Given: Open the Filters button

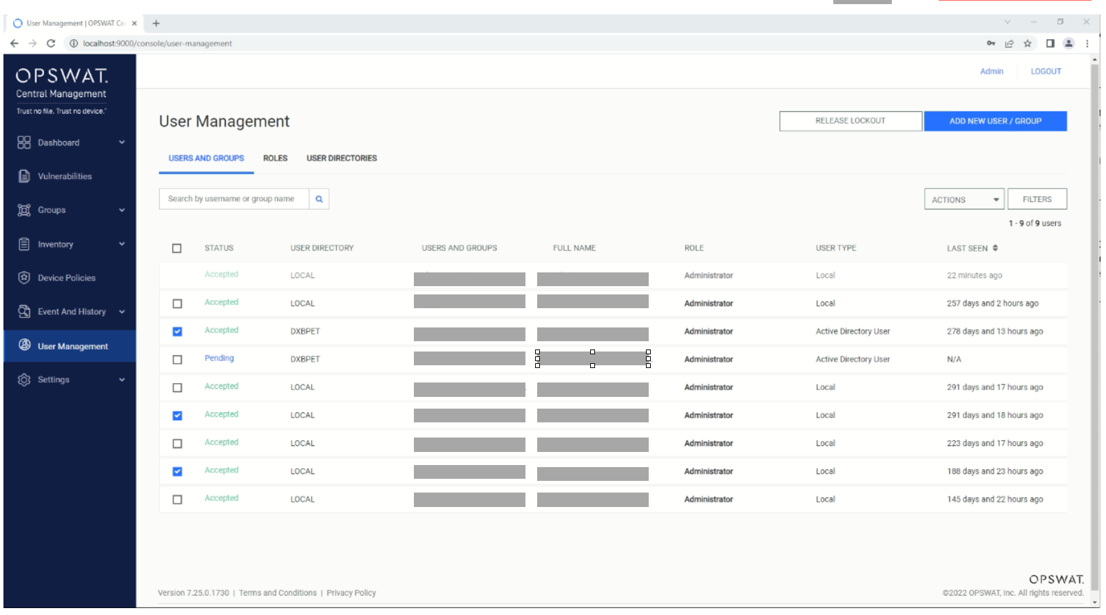Looking at the screenshot, I should coord(1037,199).
